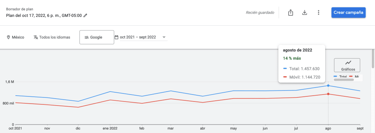Click the Crear campaña button
This screenshot has width=375, height=133.
[349, 12]
